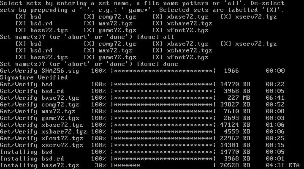This screenshot has height=169, width=304.
Task: Click the 'Installing bsd.rd' line label
Action: point(32,159)
